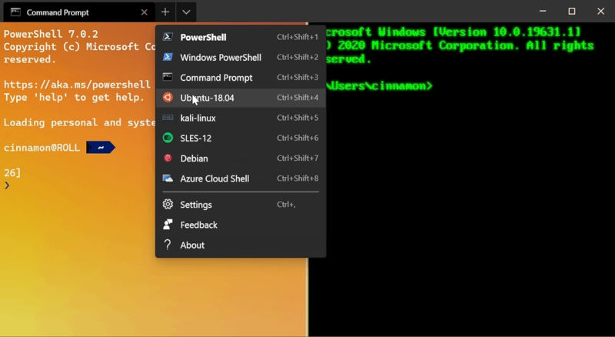615x337 pixels.
Task: Click the Ctrl+Shift+4 shortcut label
Action: (x=298, y=98)
